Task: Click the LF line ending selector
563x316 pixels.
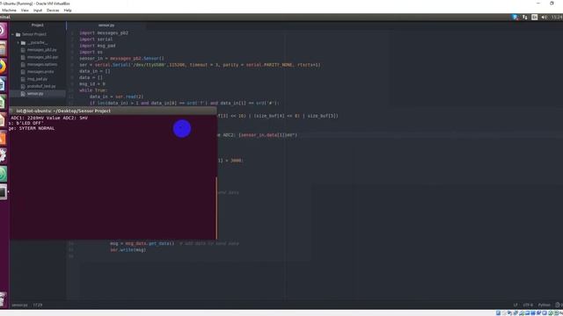Action: tap(515, 305)
